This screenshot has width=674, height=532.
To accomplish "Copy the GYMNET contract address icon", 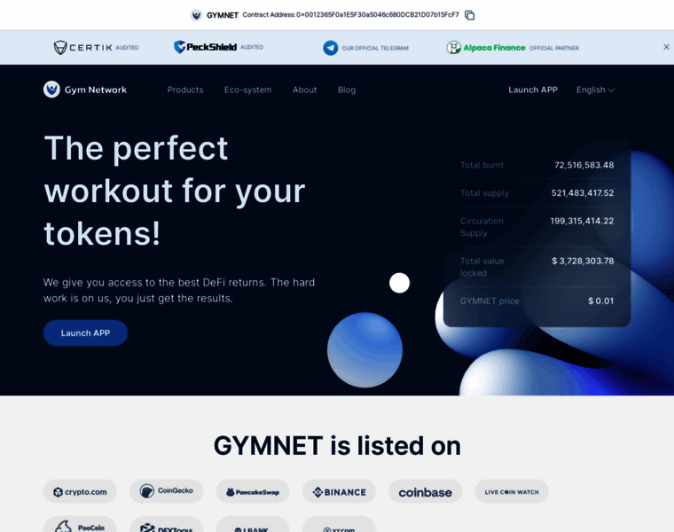I will point(470,15).
